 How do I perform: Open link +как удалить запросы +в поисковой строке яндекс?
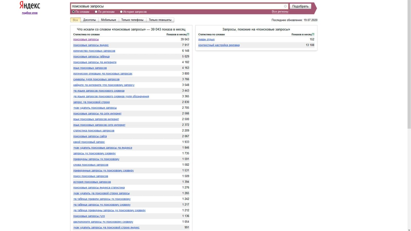point(106,227)
